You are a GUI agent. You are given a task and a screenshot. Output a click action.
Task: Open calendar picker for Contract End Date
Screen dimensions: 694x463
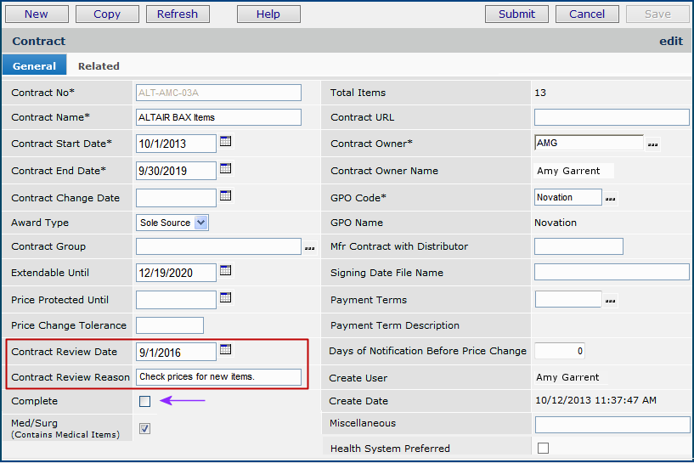225,169
